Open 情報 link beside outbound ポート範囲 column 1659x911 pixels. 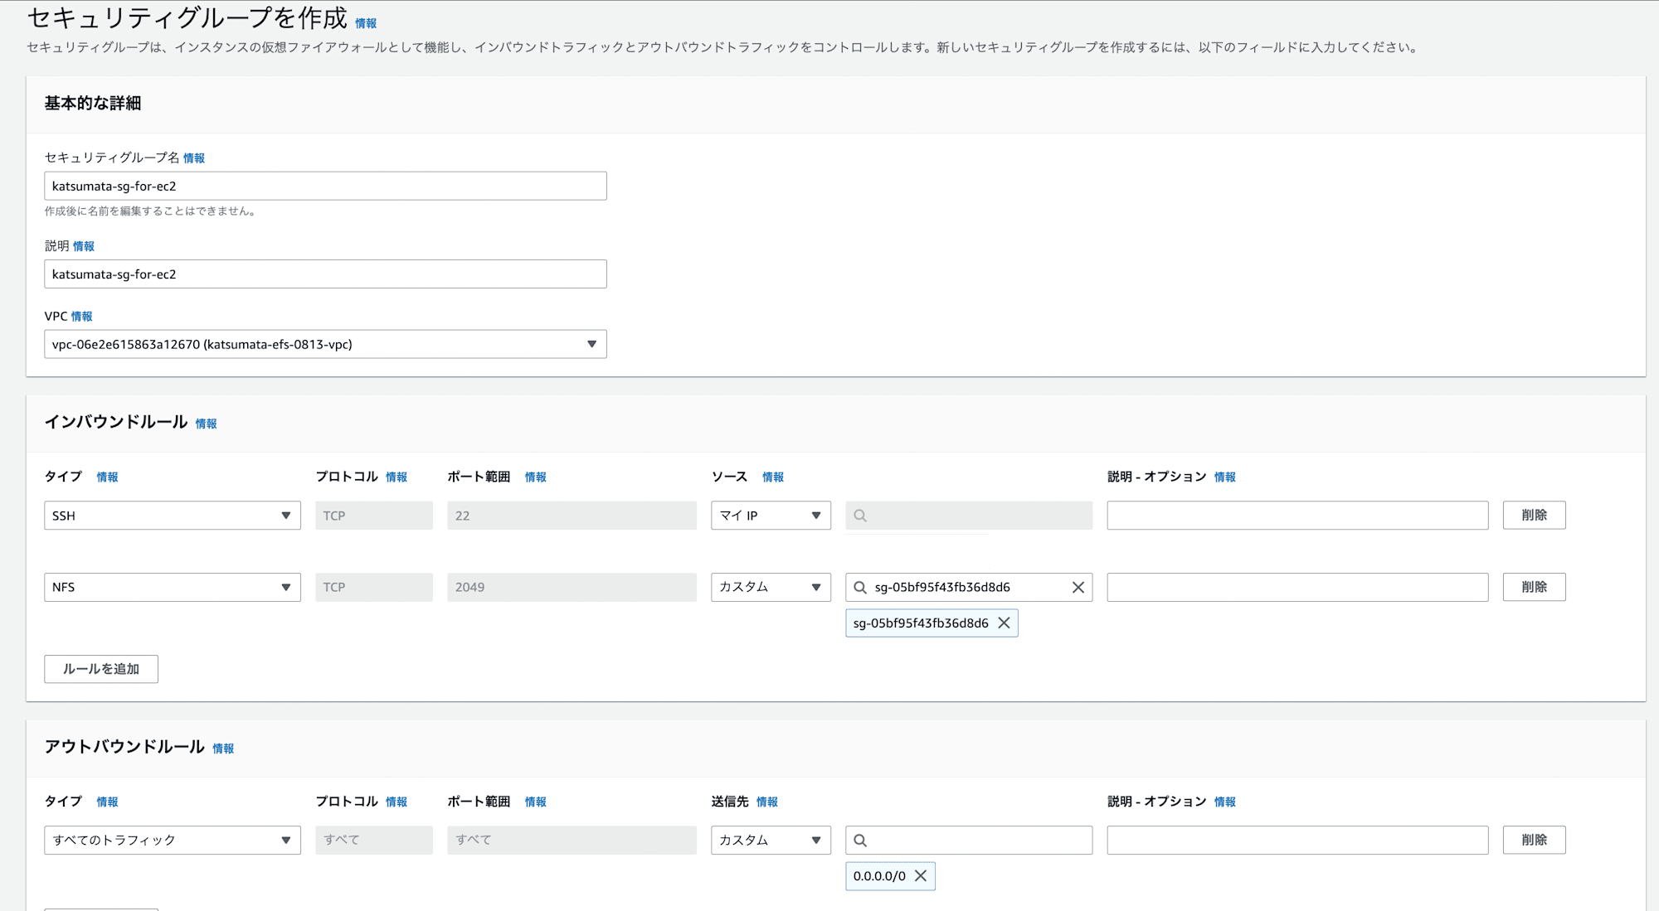pos(536,802)
